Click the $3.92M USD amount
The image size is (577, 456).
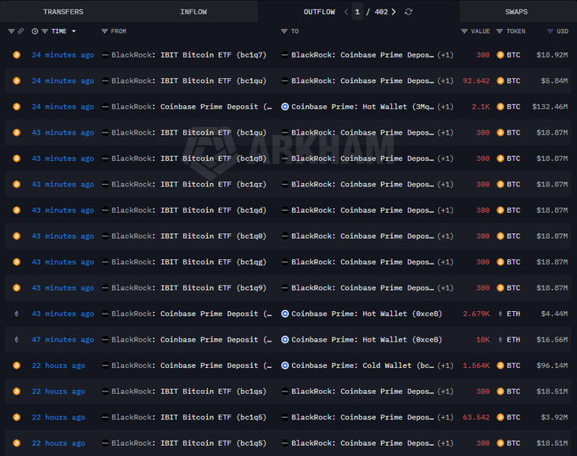click(x=554, y=417)
